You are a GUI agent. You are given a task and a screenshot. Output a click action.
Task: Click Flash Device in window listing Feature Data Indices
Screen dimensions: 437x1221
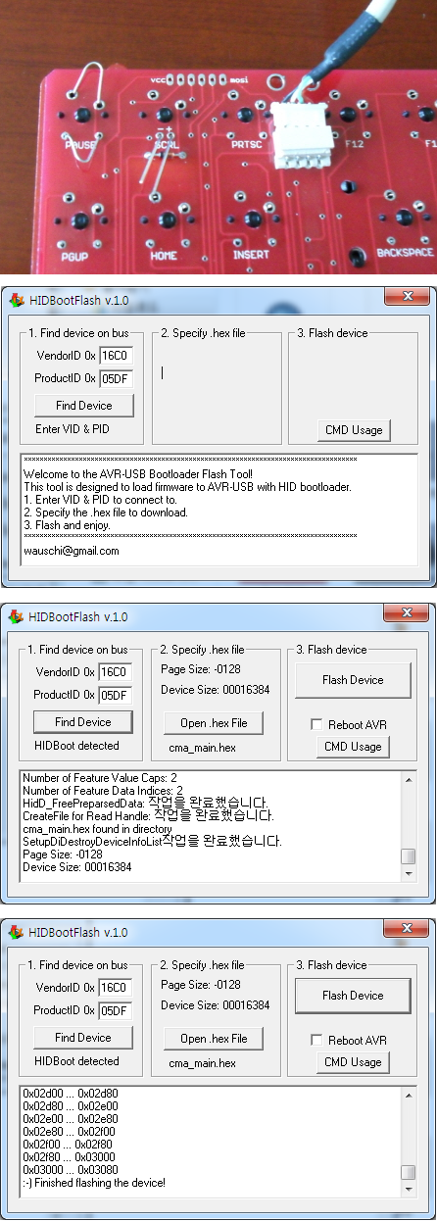[x=353, y=680]
